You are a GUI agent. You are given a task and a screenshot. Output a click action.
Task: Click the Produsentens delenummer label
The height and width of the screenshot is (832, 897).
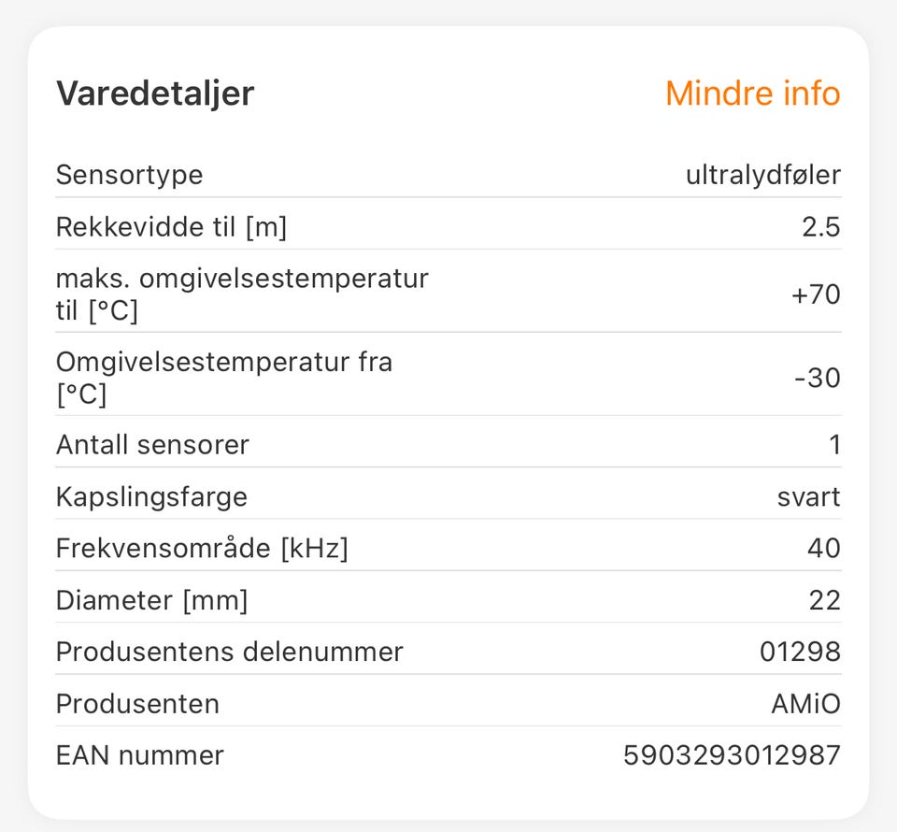(x=229, y=652)
